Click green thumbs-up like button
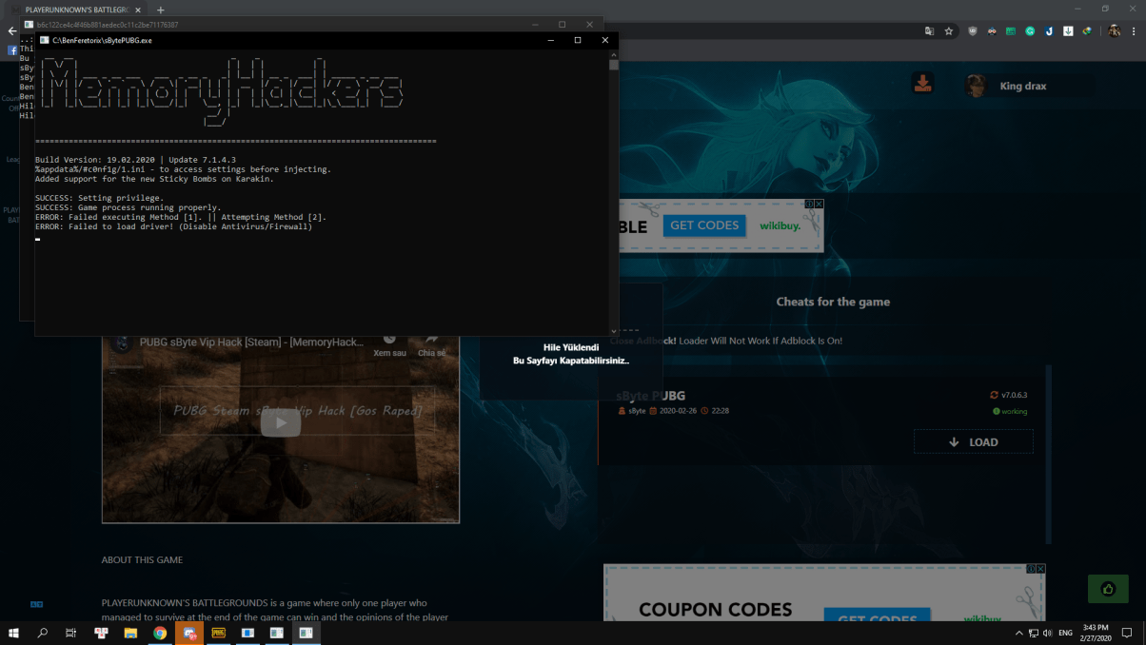1146x645 pixels. click(x=1108, y=589)
